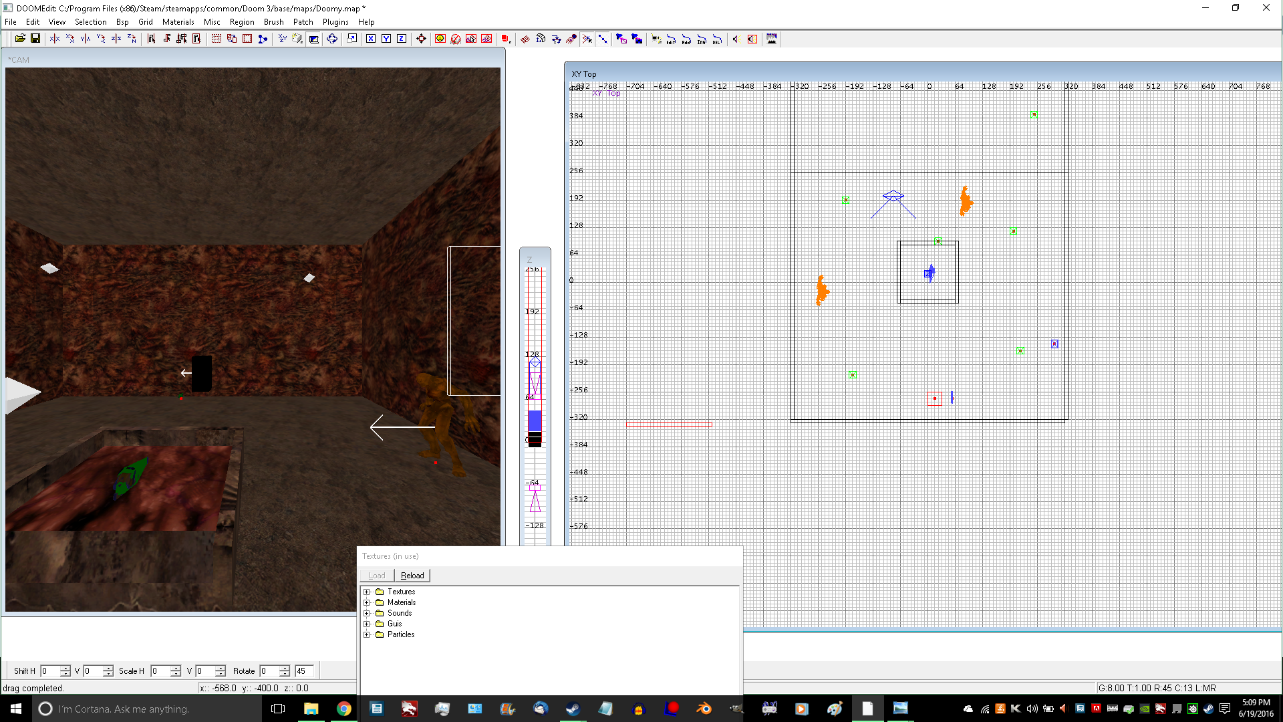
Task: Toggle the blue-dots drag-edges toolbar button
Action: coord(603,39)
